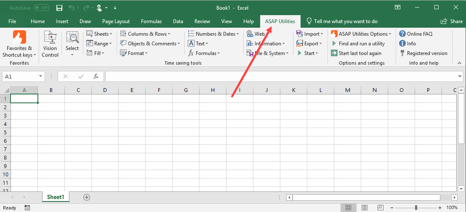Viewport: 466px width, 212px height.
Task: Open the Web utilities menu
Action: point(256,34)
